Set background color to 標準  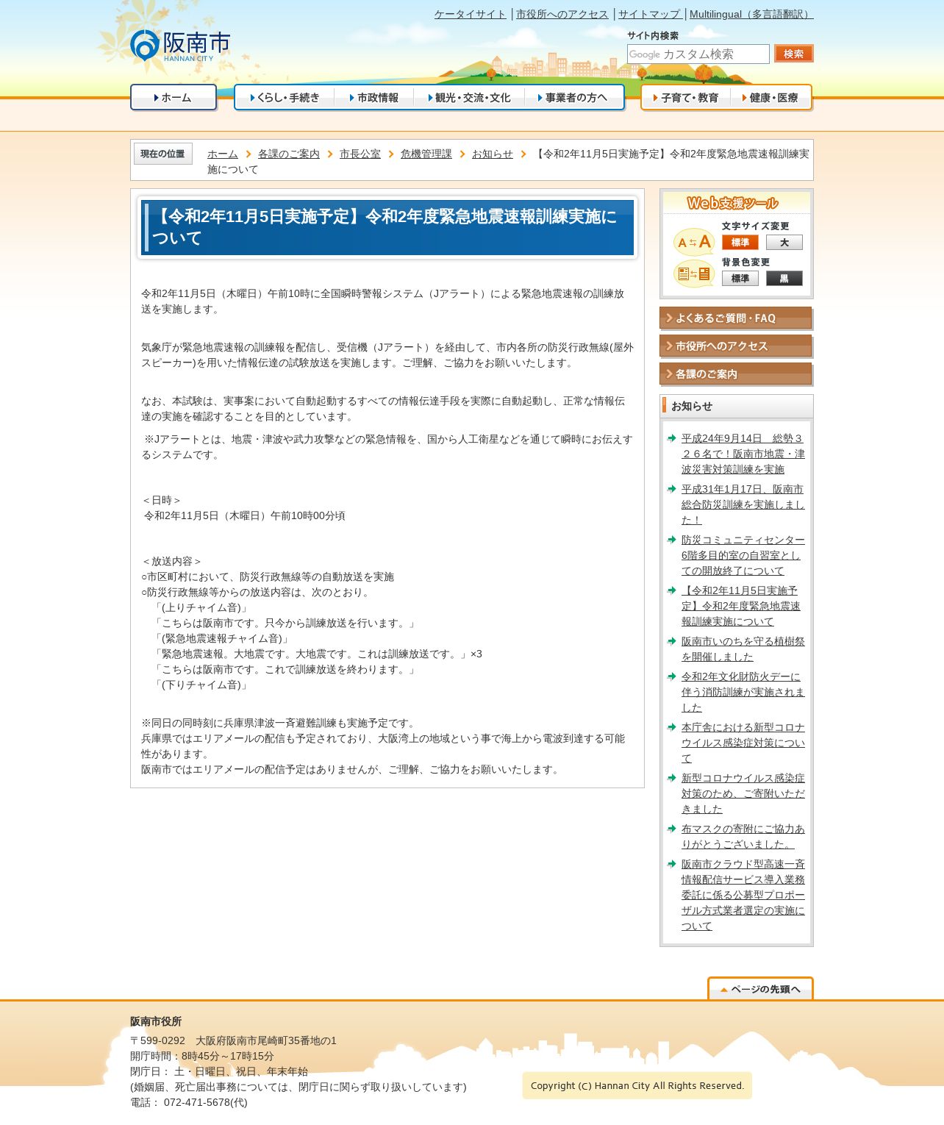pos(740,279)
